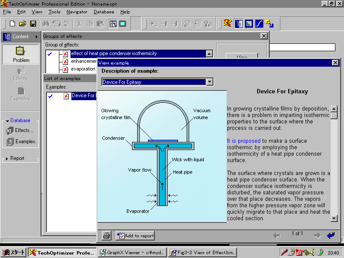This screenshot has height=258, width=344.
Task: Click the Add to report button
Action: [135, 236]
